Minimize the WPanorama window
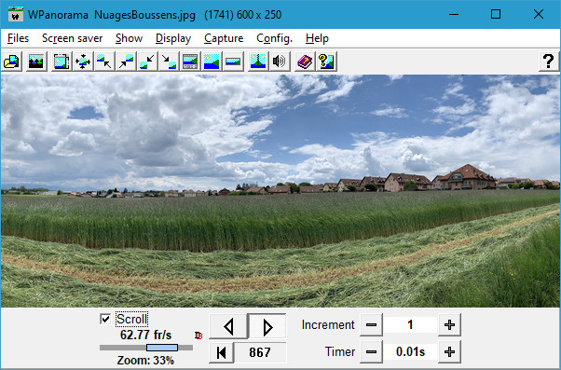561x370 pixels. pyautogui.click(x=454, y=14)
